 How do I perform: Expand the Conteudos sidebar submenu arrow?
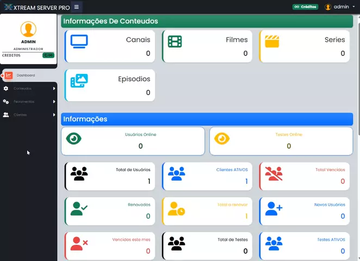(x=54, y=89)
